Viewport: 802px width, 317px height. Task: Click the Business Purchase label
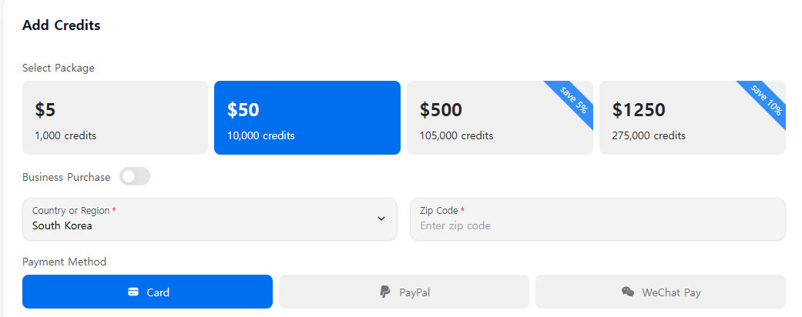(66, 177)
